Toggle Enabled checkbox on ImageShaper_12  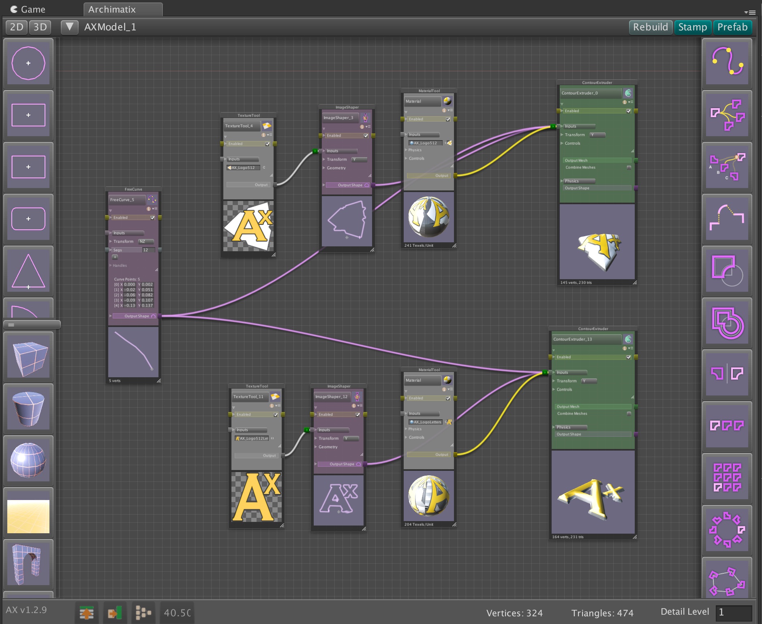357,415
